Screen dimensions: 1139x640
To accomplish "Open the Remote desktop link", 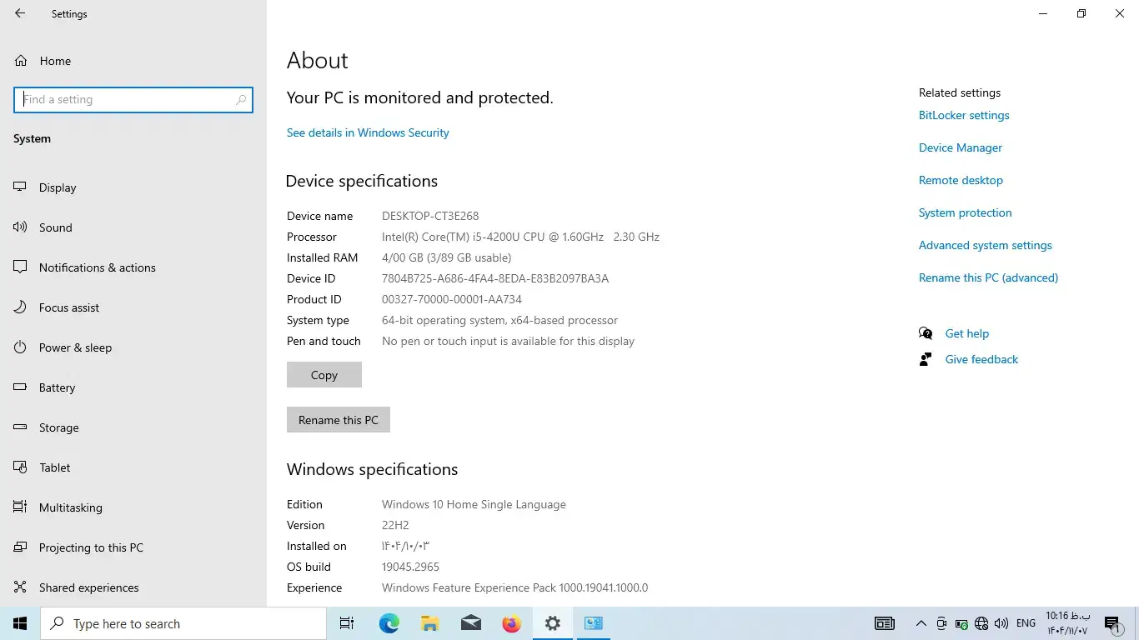I will click(x=961, y=180).
